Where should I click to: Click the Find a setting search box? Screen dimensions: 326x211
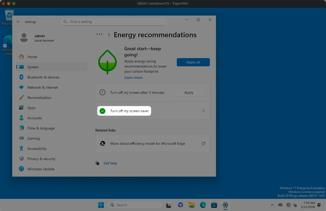click(x=114, y=22)
